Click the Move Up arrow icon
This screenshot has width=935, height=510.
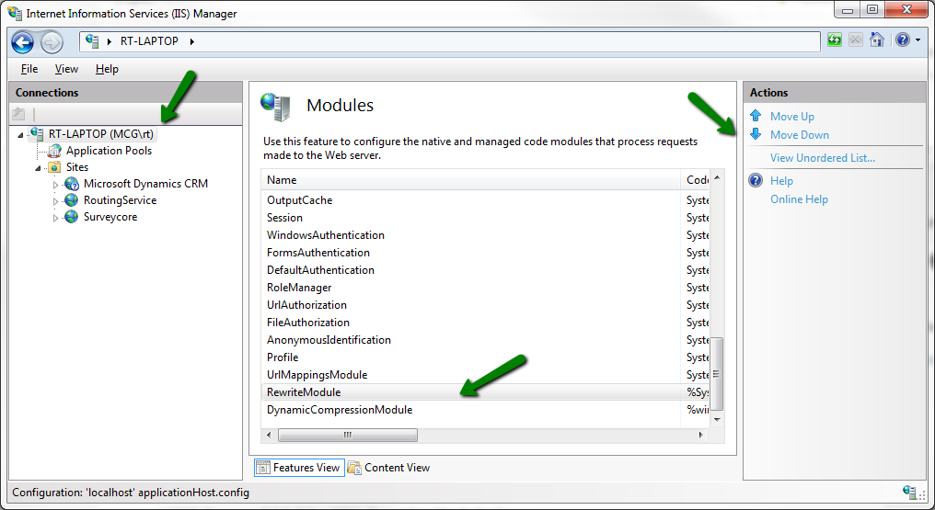coord(756,117)
